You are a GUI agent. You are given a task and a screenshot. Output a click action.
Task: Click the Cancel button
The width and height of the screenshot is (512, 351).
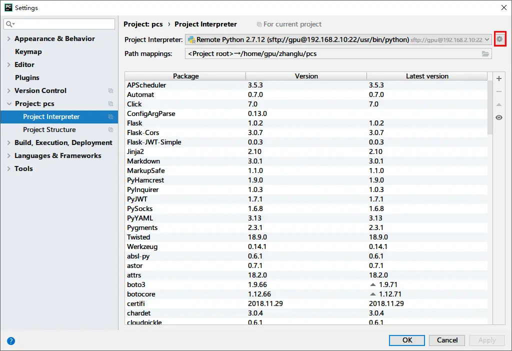[x=447, y=340]
